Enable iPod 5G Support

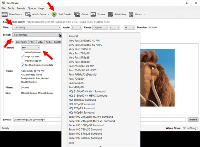23,61
